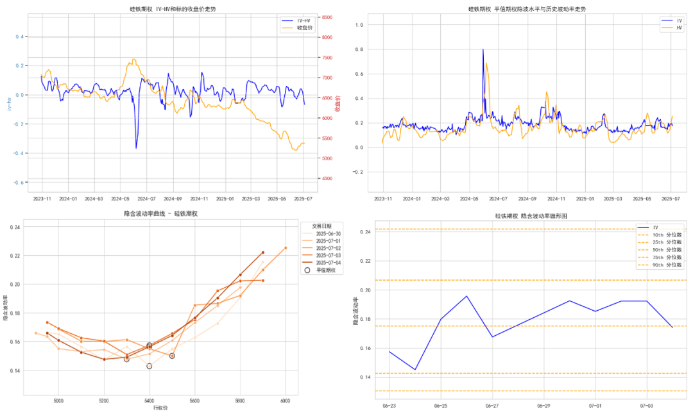Click the IV-HV legend entry in top-left chart
Image resolution: width=693 pixels, height=414 pixels.
coord(296,21)
